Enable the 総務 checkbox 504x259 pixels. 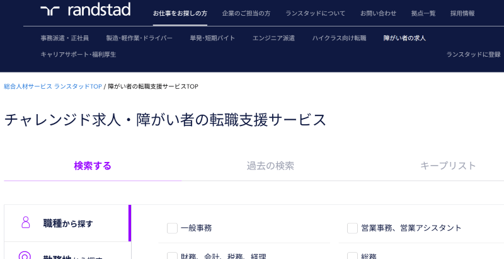click(x=352, y=256)
